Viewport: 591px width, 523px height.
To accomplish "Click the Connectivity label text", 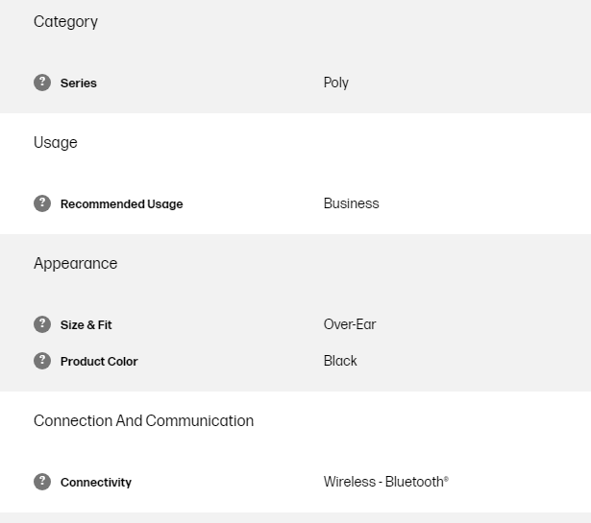I will click(96, 483).
